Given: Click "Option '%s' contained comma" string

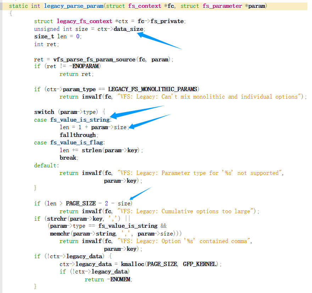Looking at the screenshot, I should pos(184,241).
